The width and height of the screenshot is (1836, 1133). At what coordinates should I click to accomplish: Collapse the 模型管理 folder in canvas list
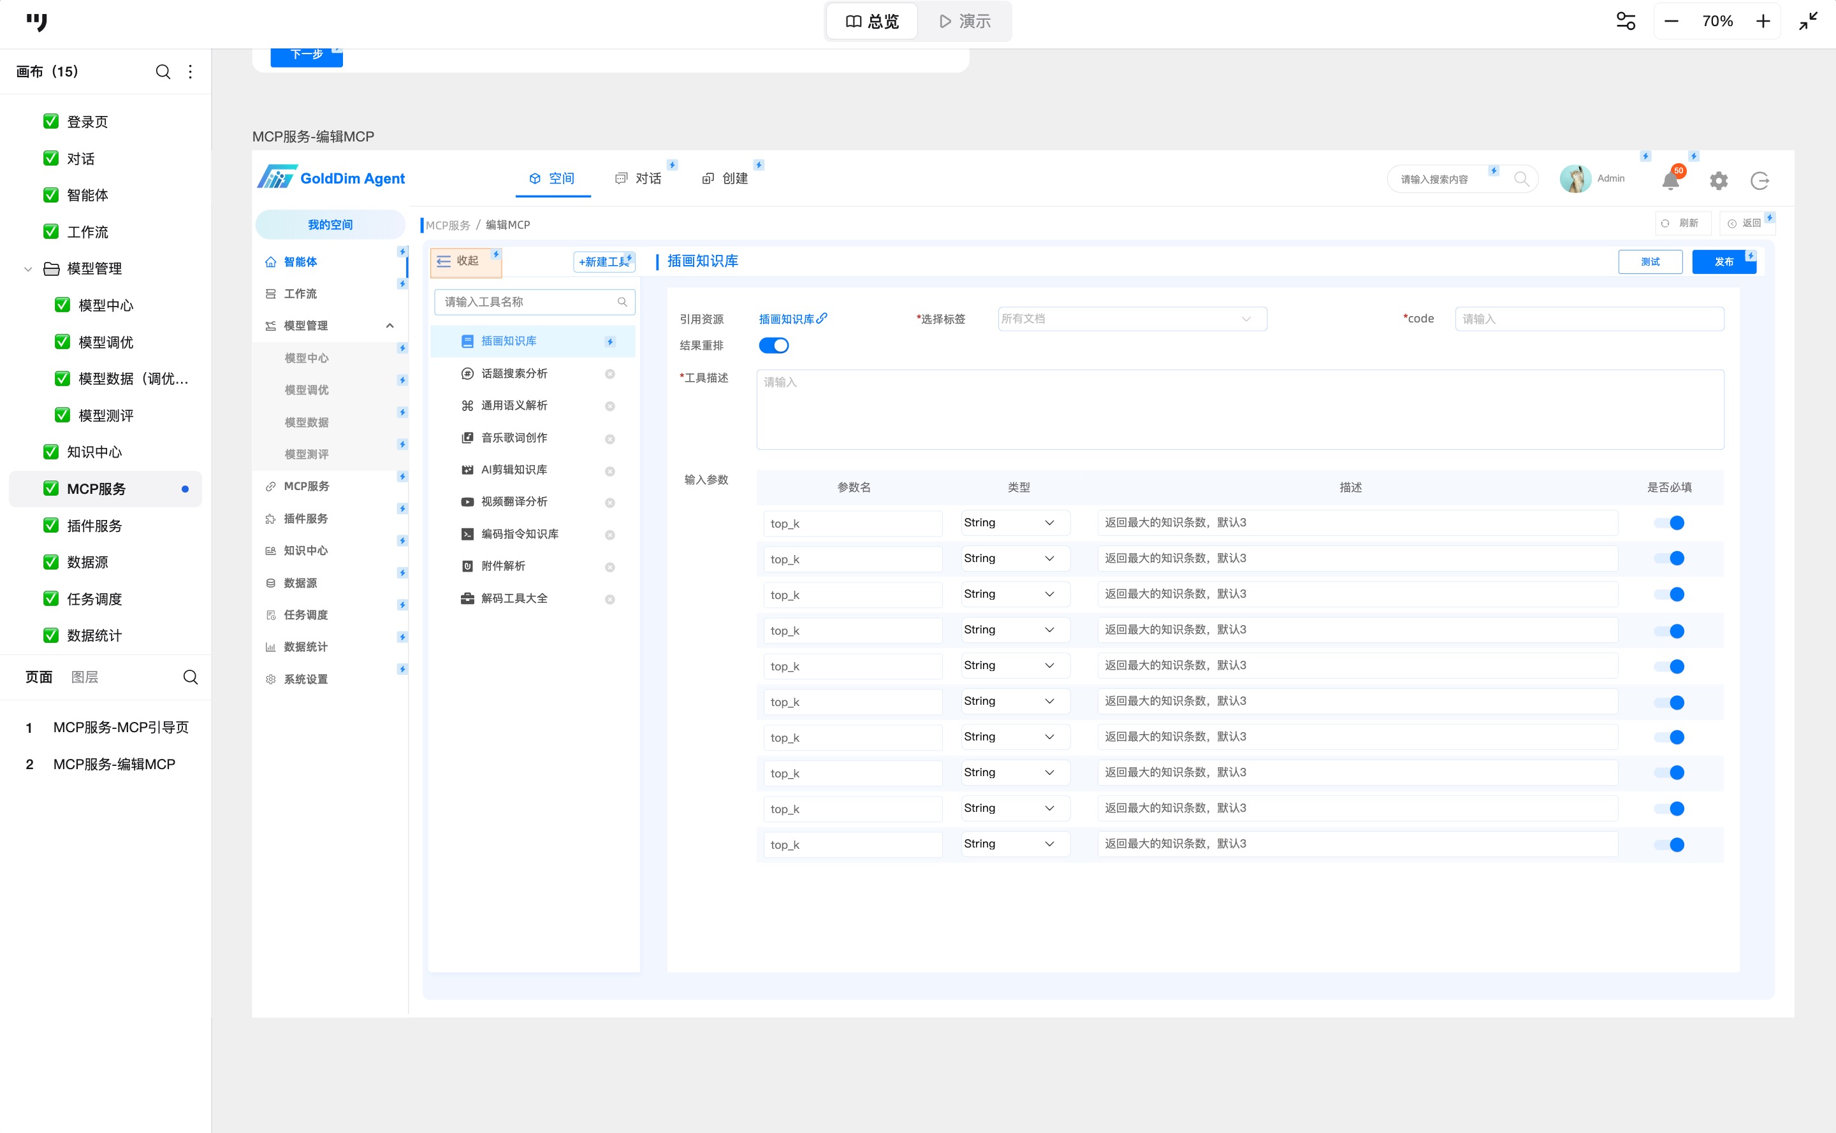coord(28,268)
